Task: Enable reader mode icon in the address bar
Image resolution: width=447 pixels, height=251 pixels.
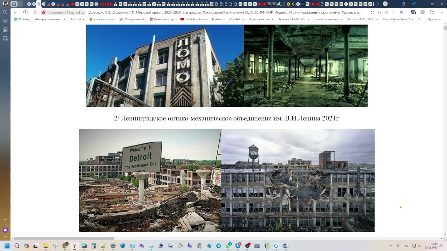Action: pyautogui.click(x=387, y=12)
